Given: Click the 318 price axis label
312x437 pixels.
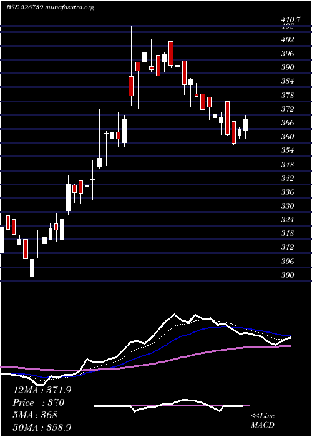Looking at the screenshot, I should (x=288, y=233).
